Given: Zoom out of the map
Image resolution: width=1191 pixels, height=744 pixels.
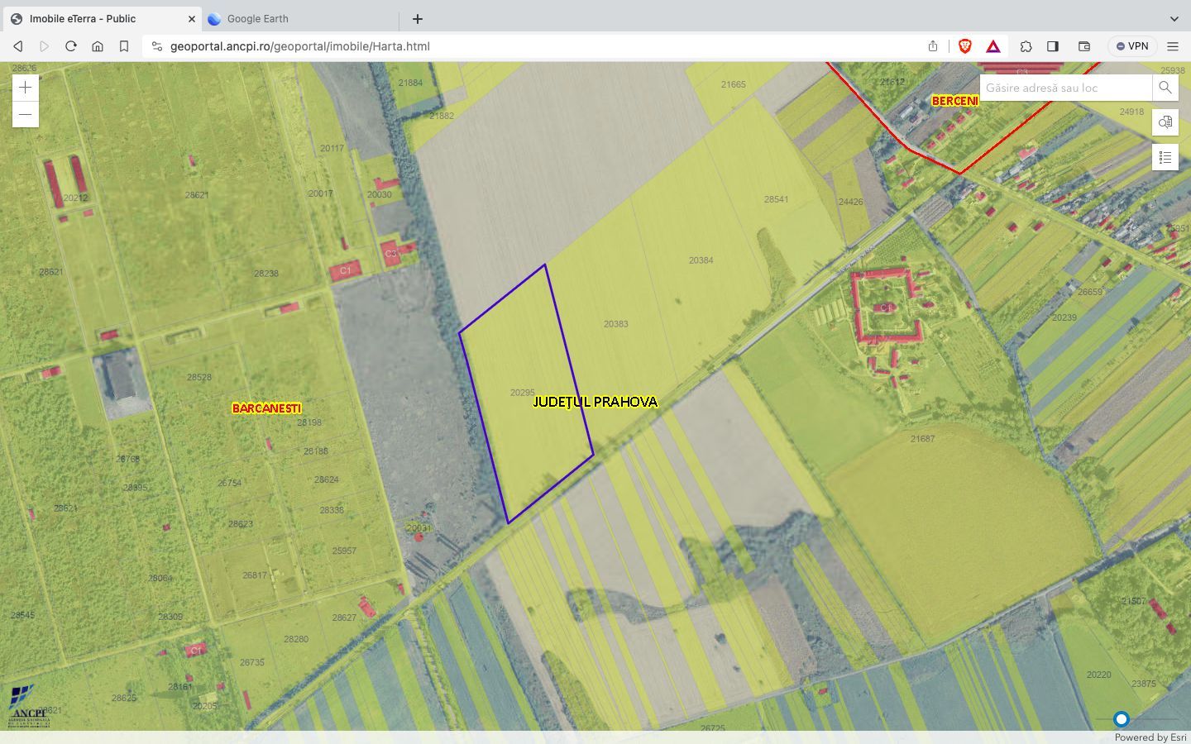Looking at the screenshot, I should point(26,115).
